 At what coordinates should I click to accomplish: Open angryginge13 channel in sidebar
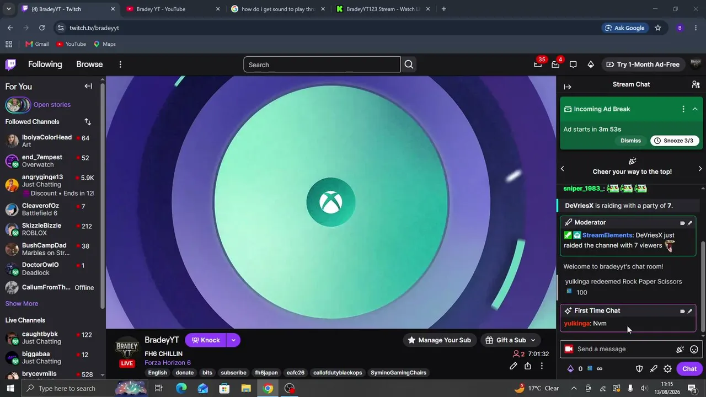50,185
